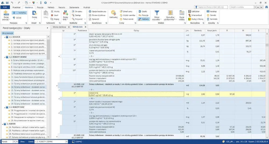Open the Katalogi resource
The width and height of the screenshot is (269, 144).
212,12
